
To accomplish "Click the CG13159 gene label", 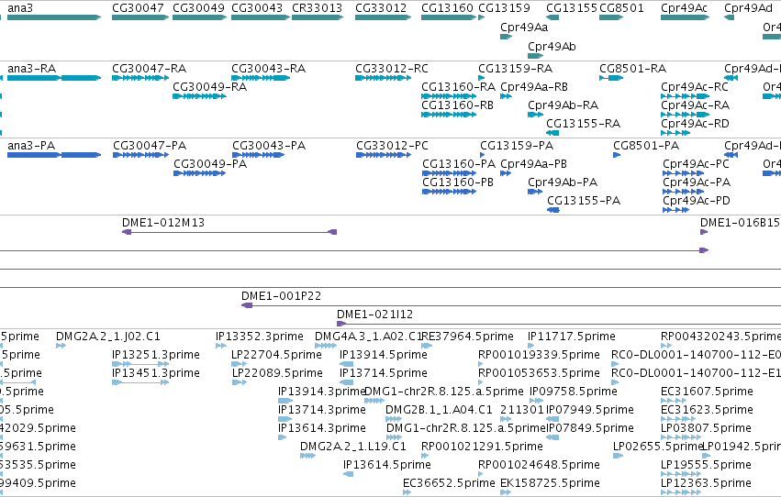I will point(504,8).
